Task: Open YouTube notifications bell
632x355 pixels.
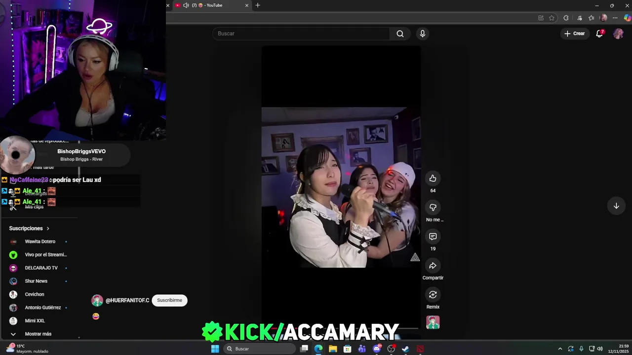Action: point(599,34)
